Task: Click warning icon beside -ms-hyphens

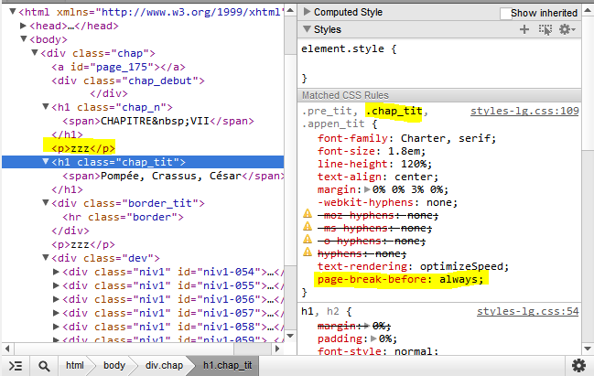Action: point(308,227)
